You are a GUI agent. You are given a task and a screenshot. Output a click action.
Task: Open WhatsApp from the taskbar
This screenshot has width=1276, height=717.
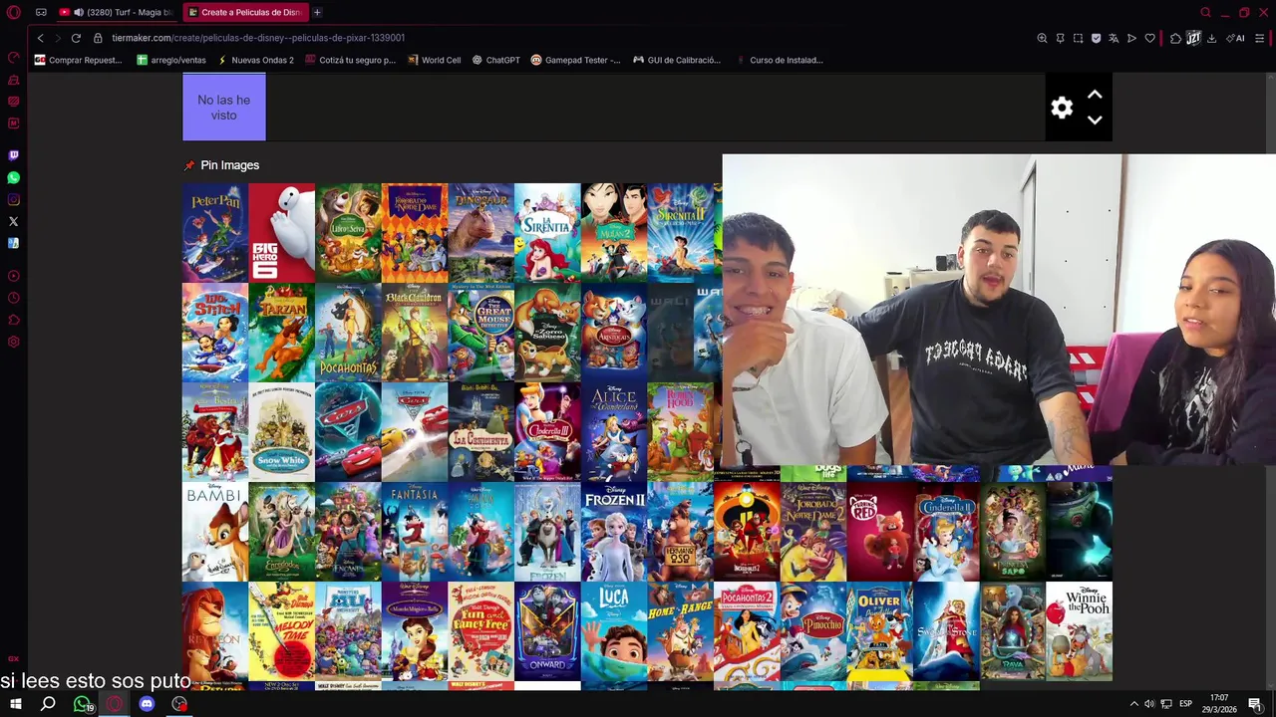[82, 704]
